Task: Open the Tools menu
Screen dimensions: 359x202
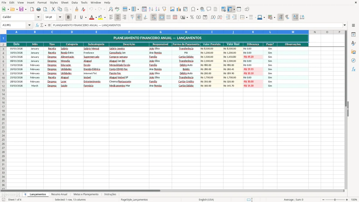Action: (84, 2)
